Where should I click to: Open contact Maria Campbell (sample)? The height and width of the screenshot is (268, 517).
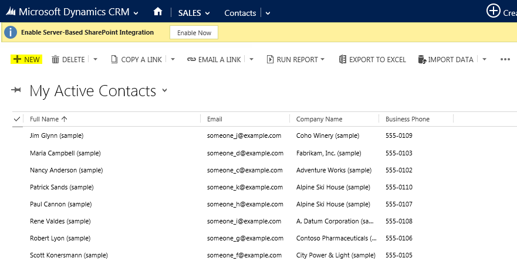click(x=65, y=153)
